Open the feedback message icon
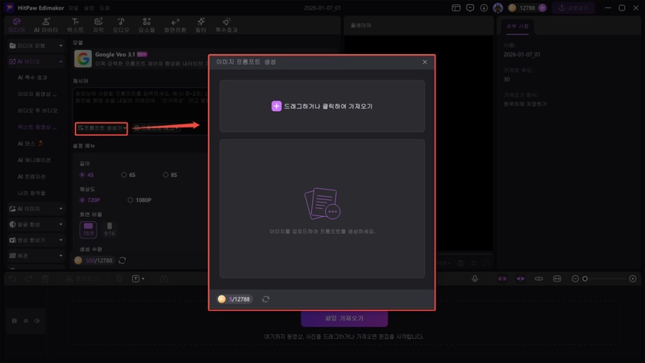 click(x=470, y=8)
